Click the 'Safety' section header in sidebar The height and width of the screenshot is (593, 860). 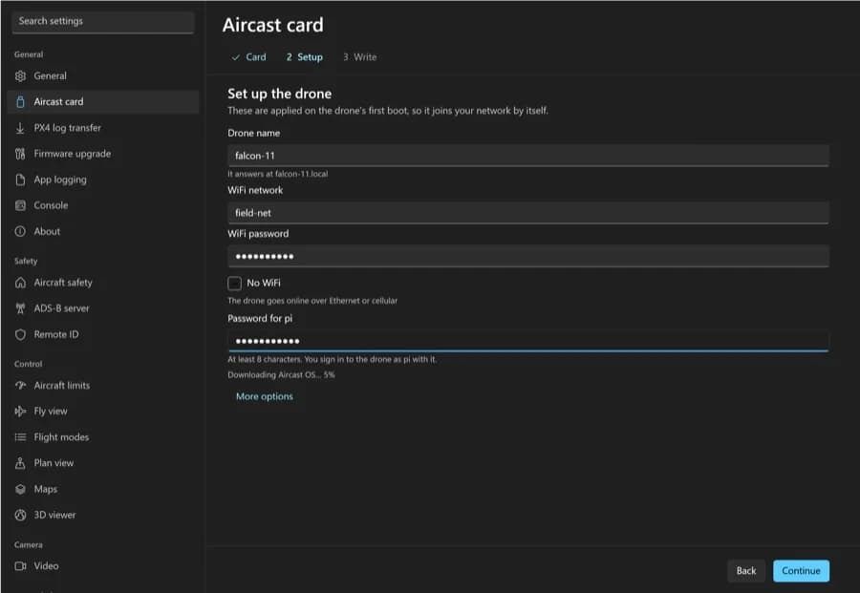coord(26,262)
